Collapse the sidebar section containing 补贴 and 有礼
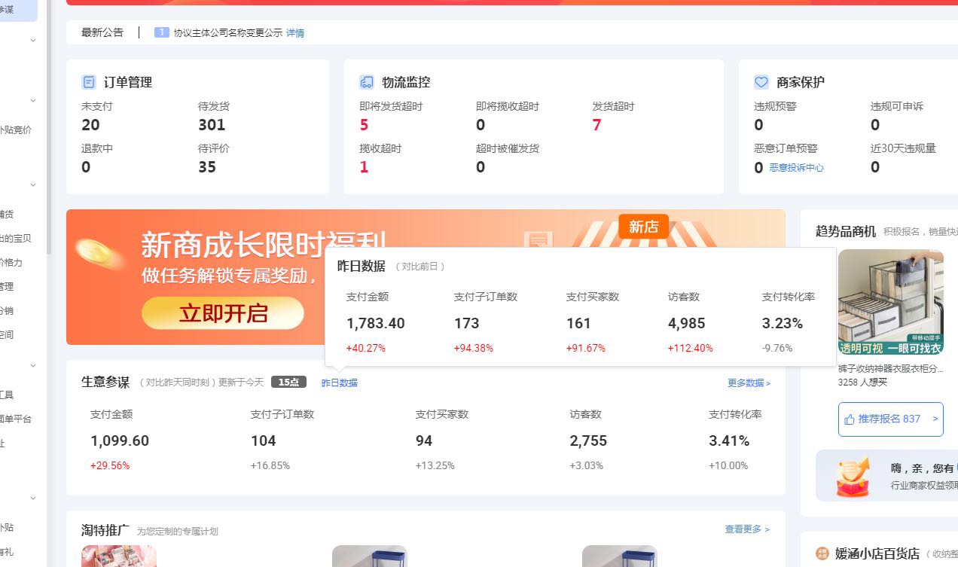The width and height of the screenshot is (958, 567). click(33, 498)
